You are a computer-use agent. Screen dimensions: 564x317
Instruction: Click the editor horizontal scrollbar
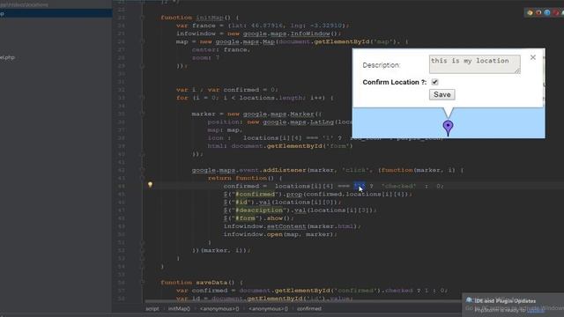tap(302, 301)
